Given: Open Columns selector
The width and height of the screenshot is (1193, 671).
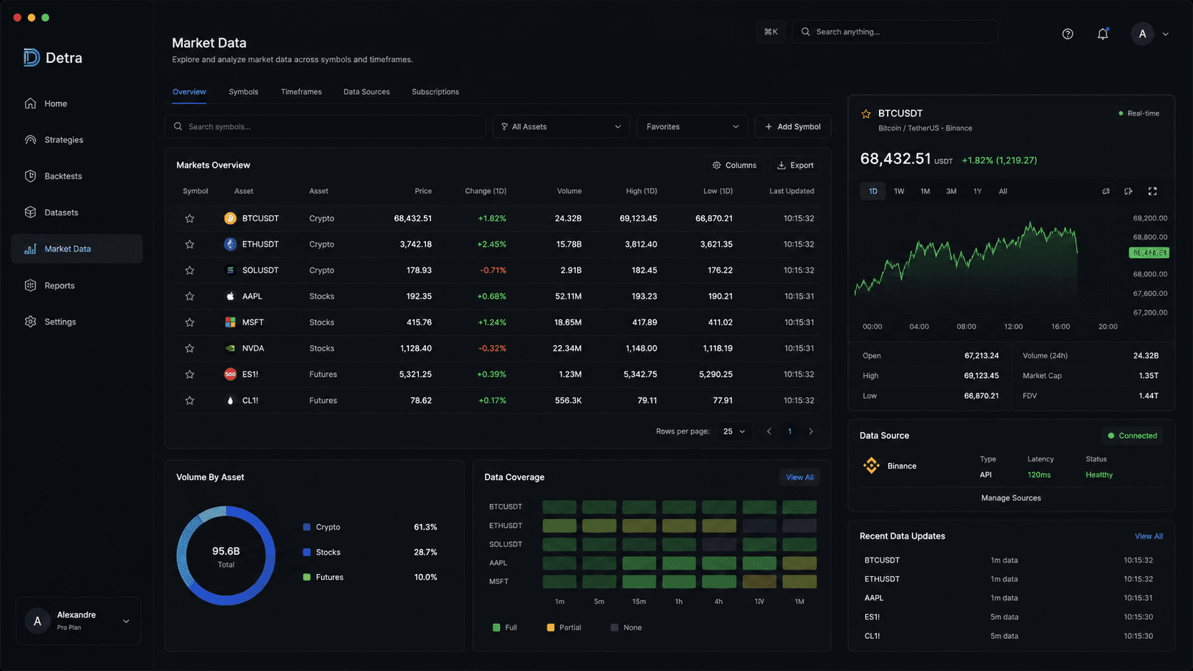Looking at the screenshot, I should [734, 165].
